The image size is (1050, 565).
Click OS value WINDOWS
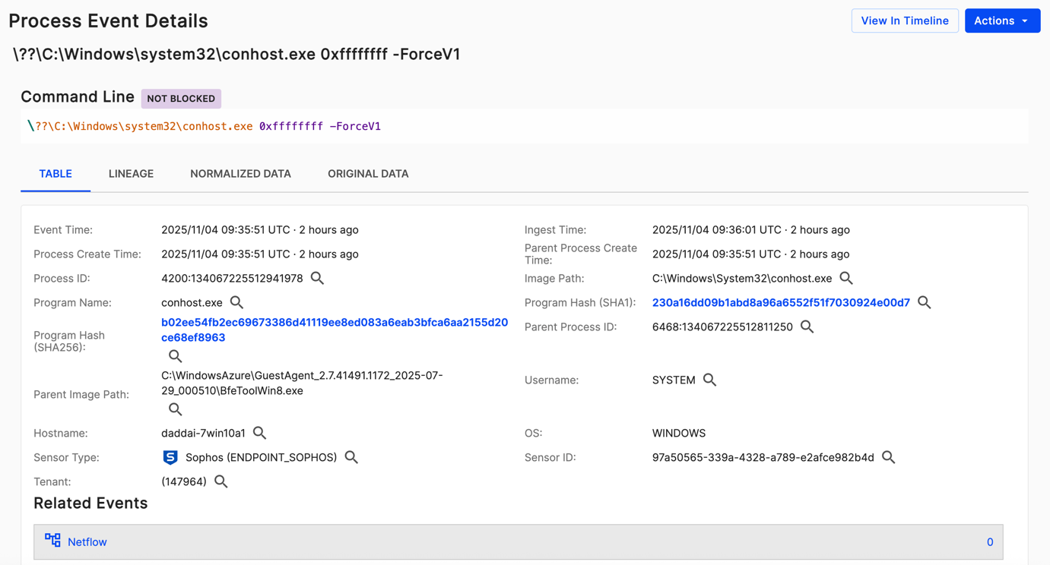[679, 433]
